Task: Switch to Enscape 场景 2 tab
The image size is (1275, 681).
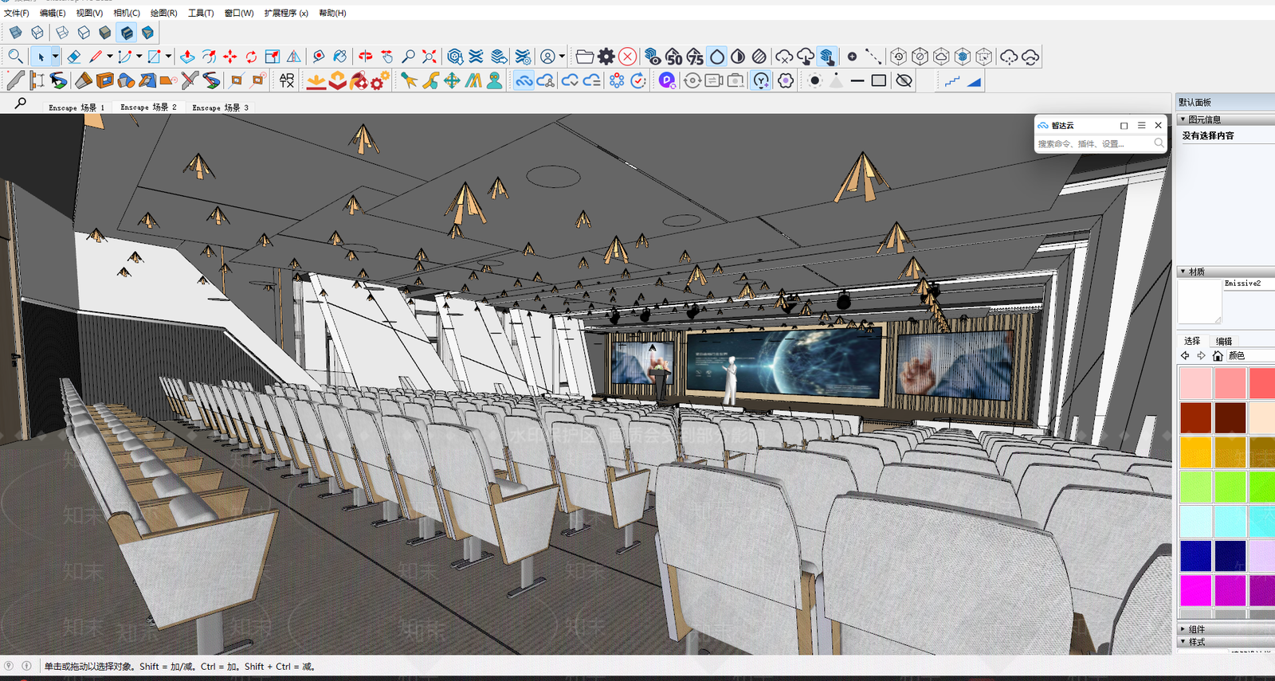Action: click(x=148, y=107)
